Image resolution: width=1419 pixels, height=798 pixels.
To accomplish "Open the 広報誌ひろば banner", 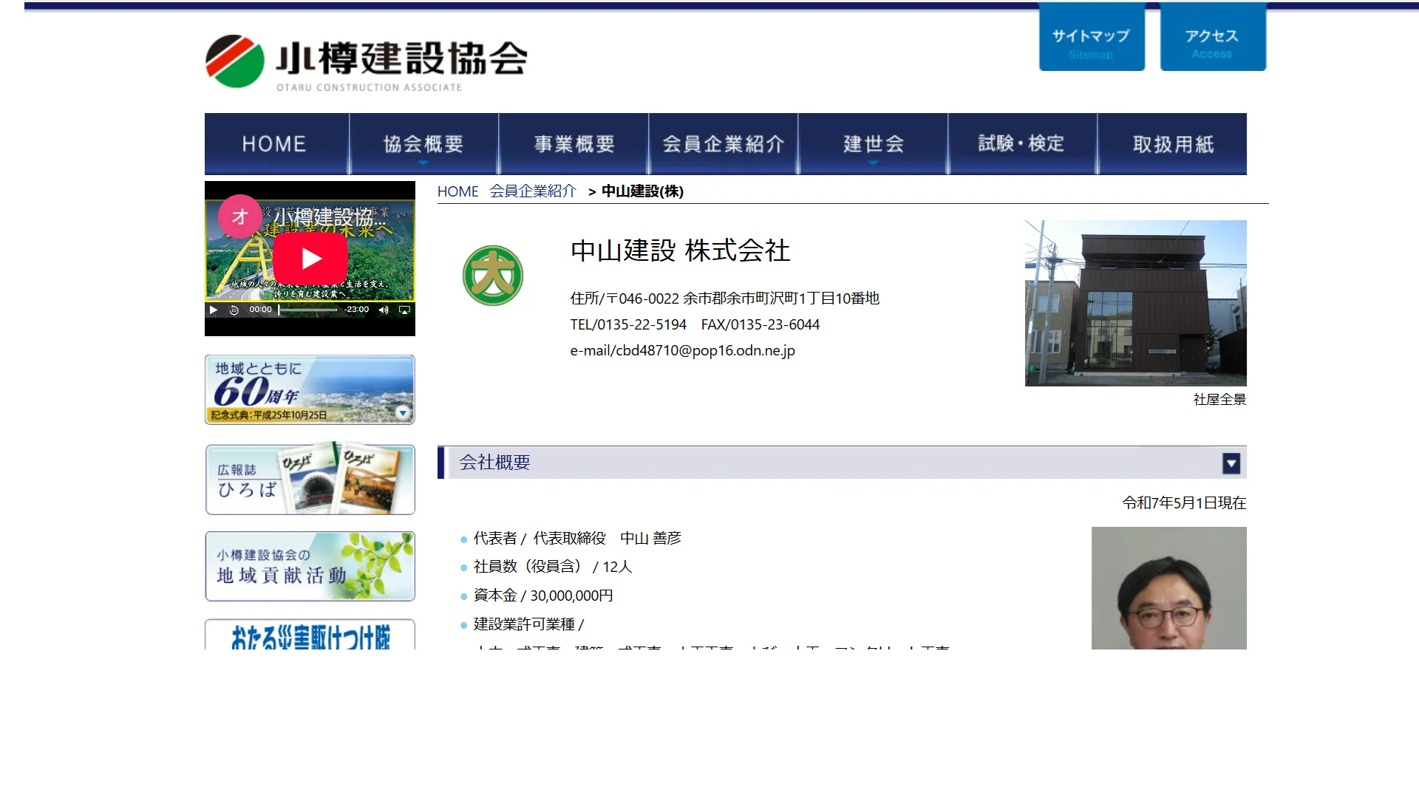I will click(310, 480).
